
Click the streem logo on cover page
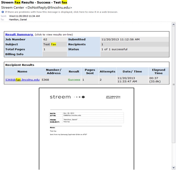pos(67,97)
